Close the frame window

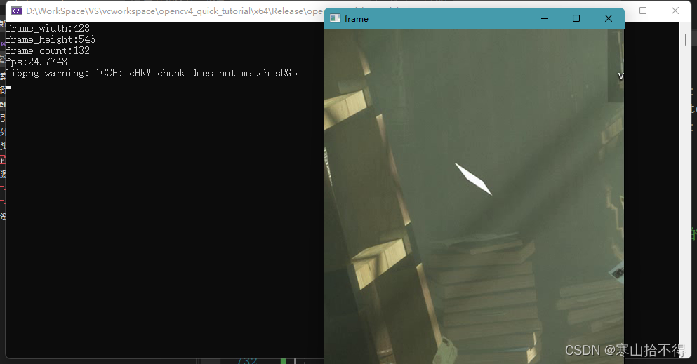pos(609,18)
